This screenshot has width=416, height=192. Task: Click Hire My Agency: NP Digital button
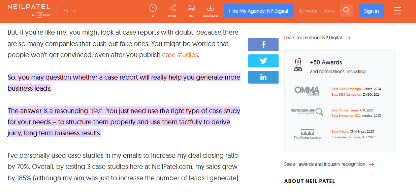point(258,11)
